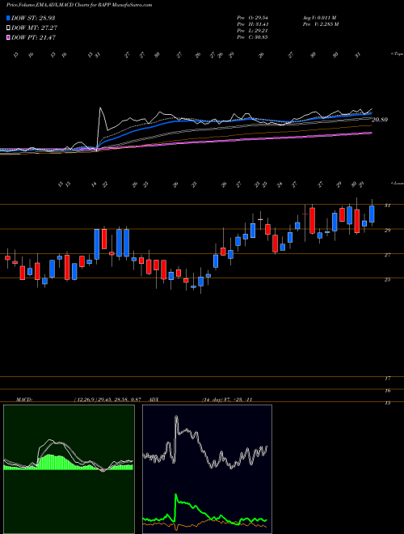Click the 27 price axis label
404x534 pixels.
coord(387,255)
